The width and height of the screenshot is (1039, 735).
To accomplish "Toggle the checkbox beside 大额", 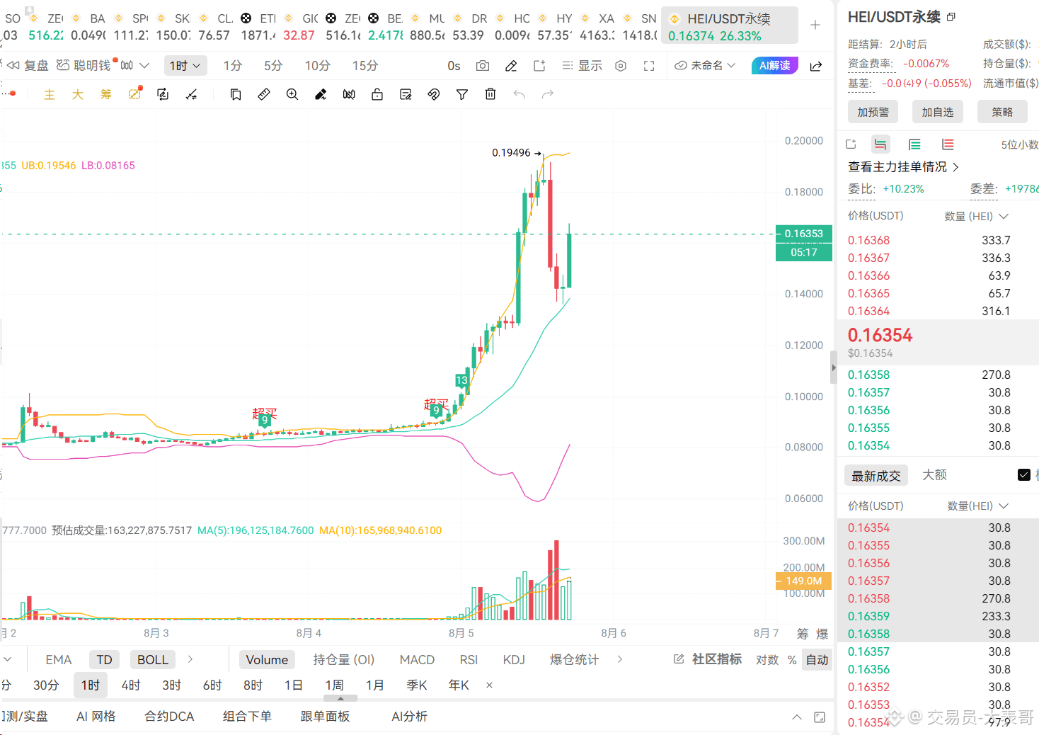I will coord(1024,475).
